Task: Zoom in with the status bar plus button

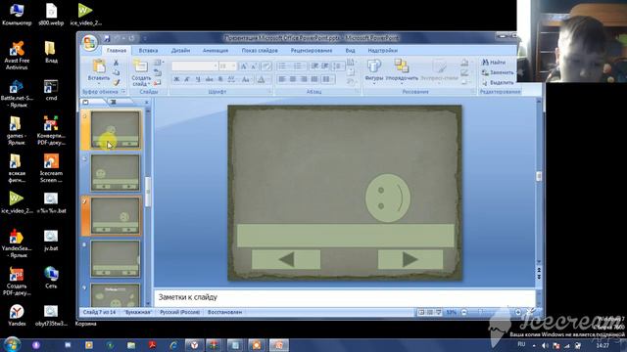Action: click(x=518, y=312)
